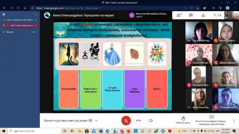Open Telegram from the Windows taskbar

tap(163, 131)
